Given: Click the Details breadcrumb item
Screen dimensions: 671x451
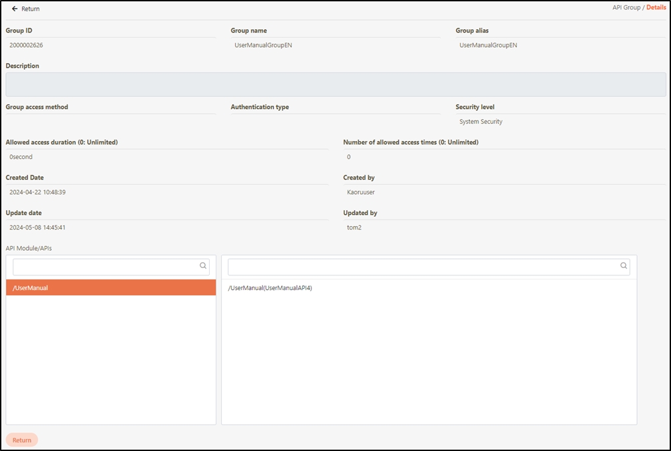Looking at the screenshot, I should [656, 7].
